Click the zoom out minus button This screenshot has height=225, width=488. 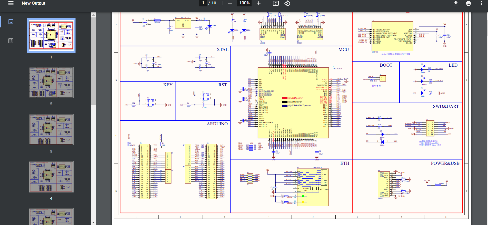coord(230,3)
